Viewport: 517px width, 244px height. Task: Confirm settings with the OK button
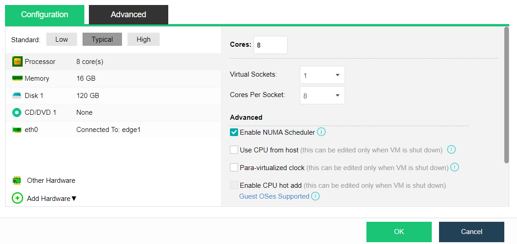(x=399, y=232)
